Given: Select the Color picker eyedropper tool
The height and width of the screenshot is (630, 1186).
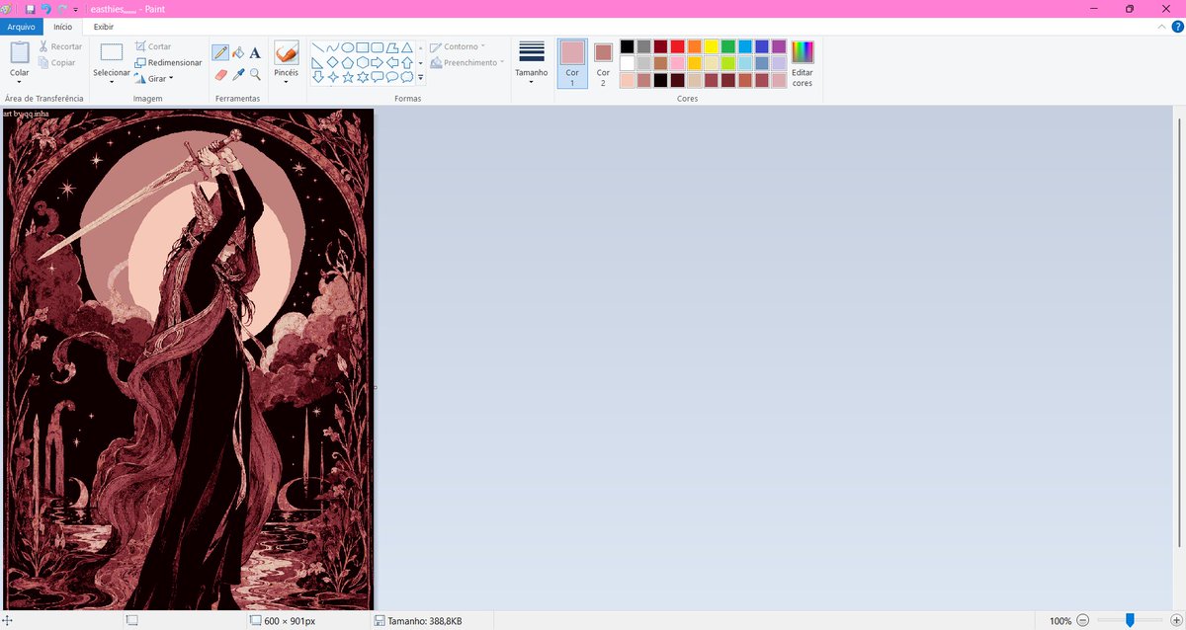Looking at the screenshot, I should coord(238,74).
